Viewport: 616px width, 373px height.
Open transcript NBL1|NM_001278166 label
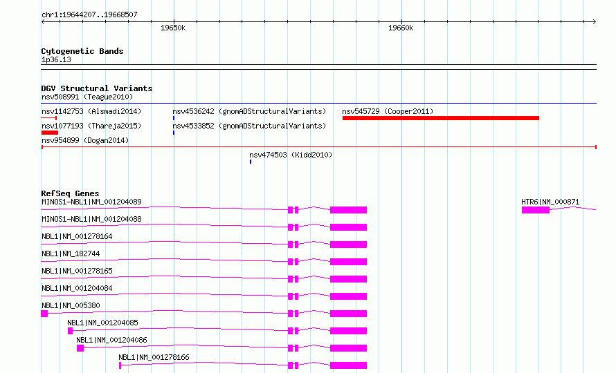coord(154,357)
